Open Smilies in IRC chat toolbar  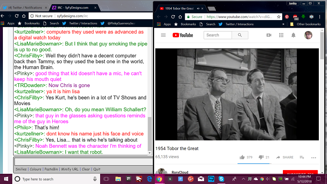pyautogui.click(x=21, y=169)
